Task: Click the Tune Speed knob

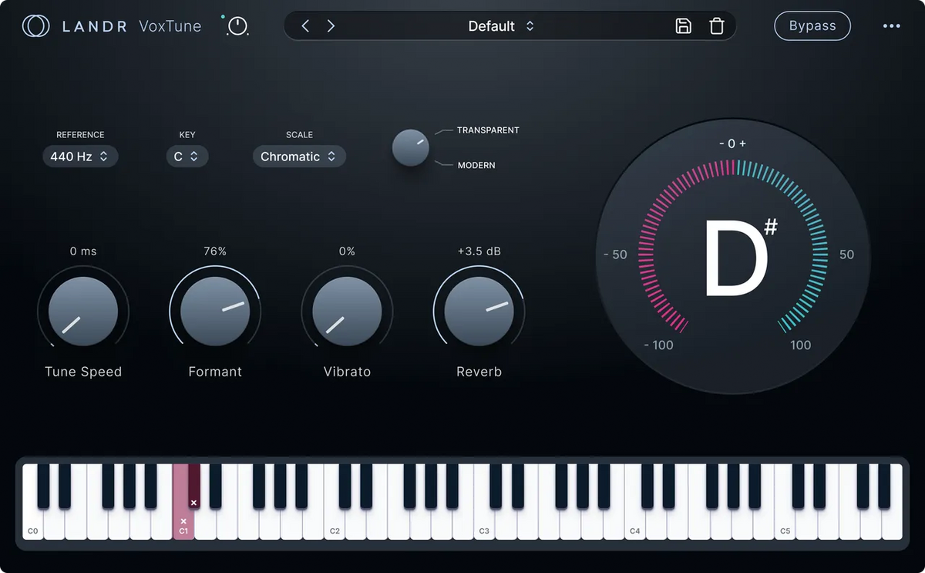Action: 82,311
